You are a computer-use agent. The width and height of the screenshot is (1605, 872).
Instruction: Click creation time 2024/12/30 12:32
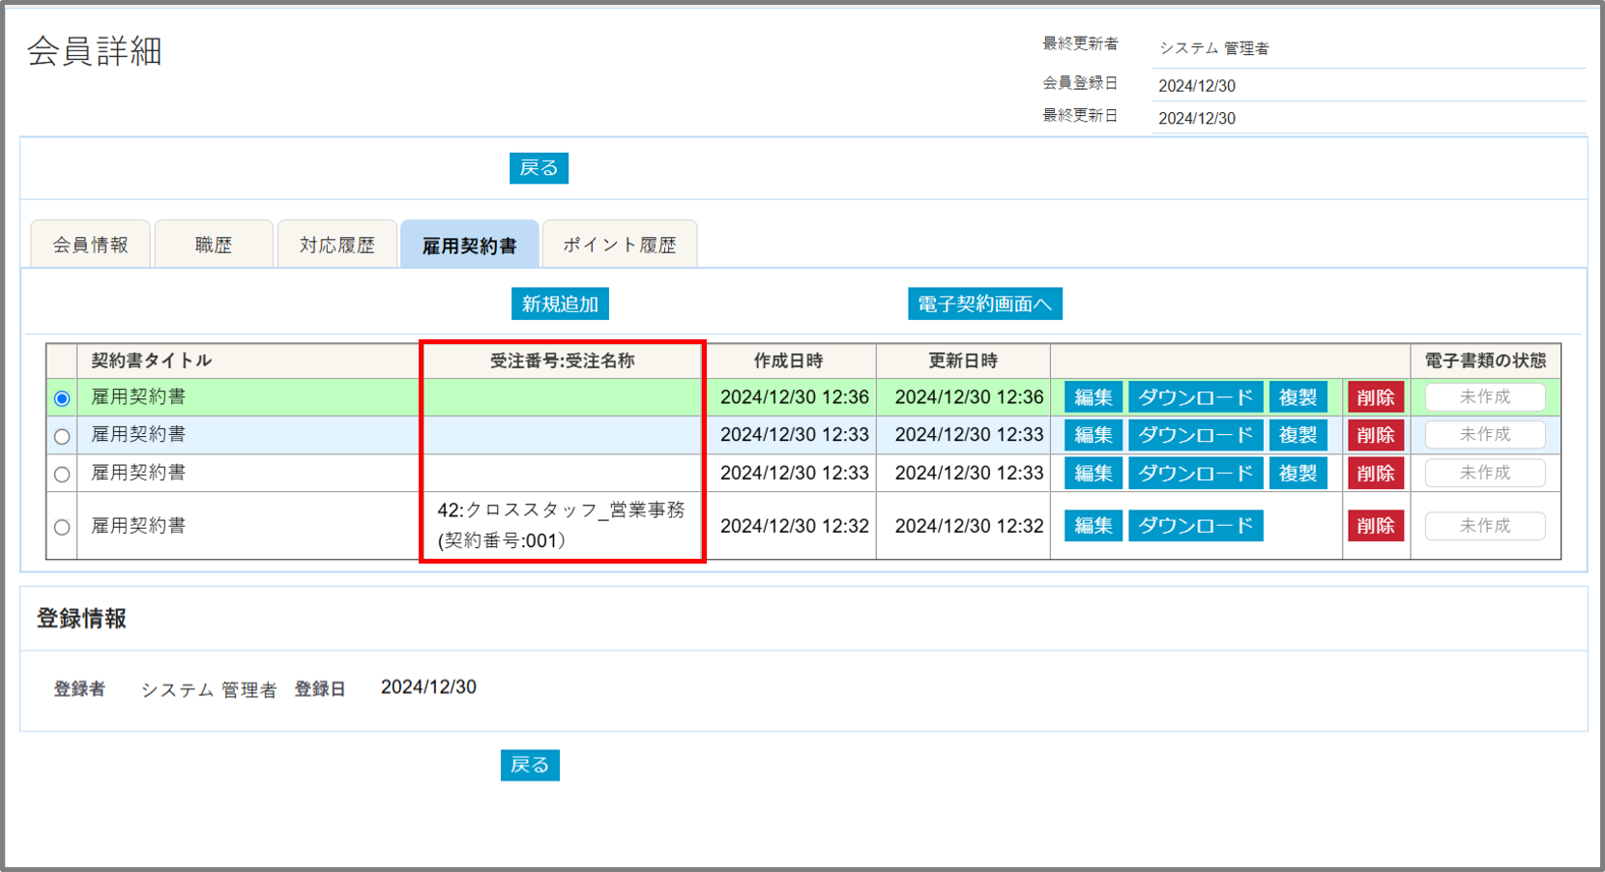795,526
